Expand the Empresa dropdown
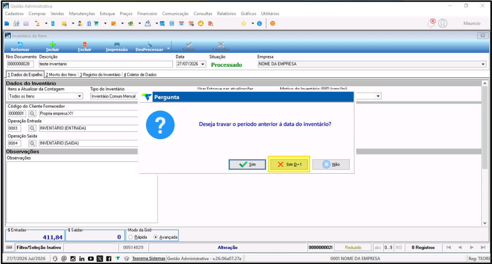 [484, 64]
